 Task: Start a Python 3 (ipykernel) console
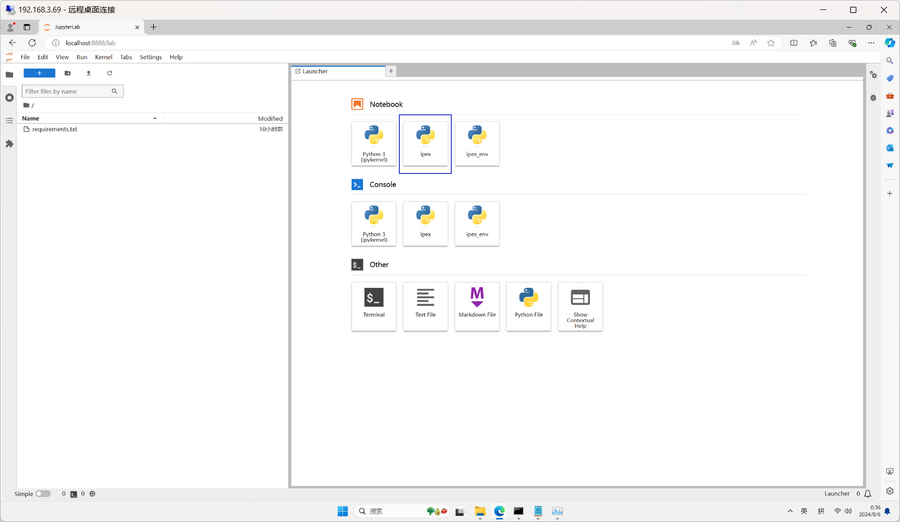click(374, 224)
